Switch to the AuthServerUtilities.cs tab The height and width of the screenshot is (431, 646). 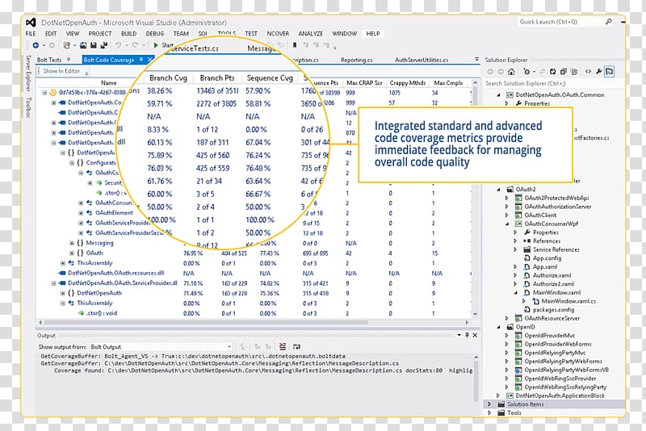(x=421, y=60)
